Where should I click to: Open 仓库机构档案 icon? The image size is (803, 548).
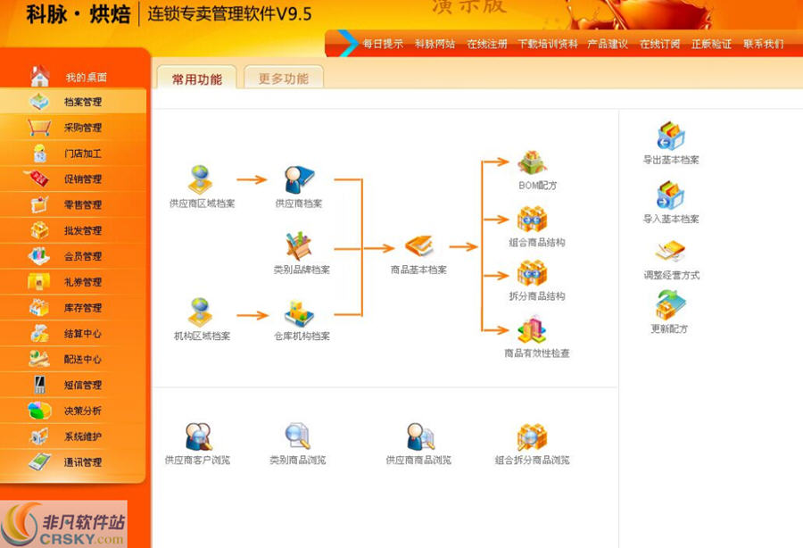[x=299, y=313]
